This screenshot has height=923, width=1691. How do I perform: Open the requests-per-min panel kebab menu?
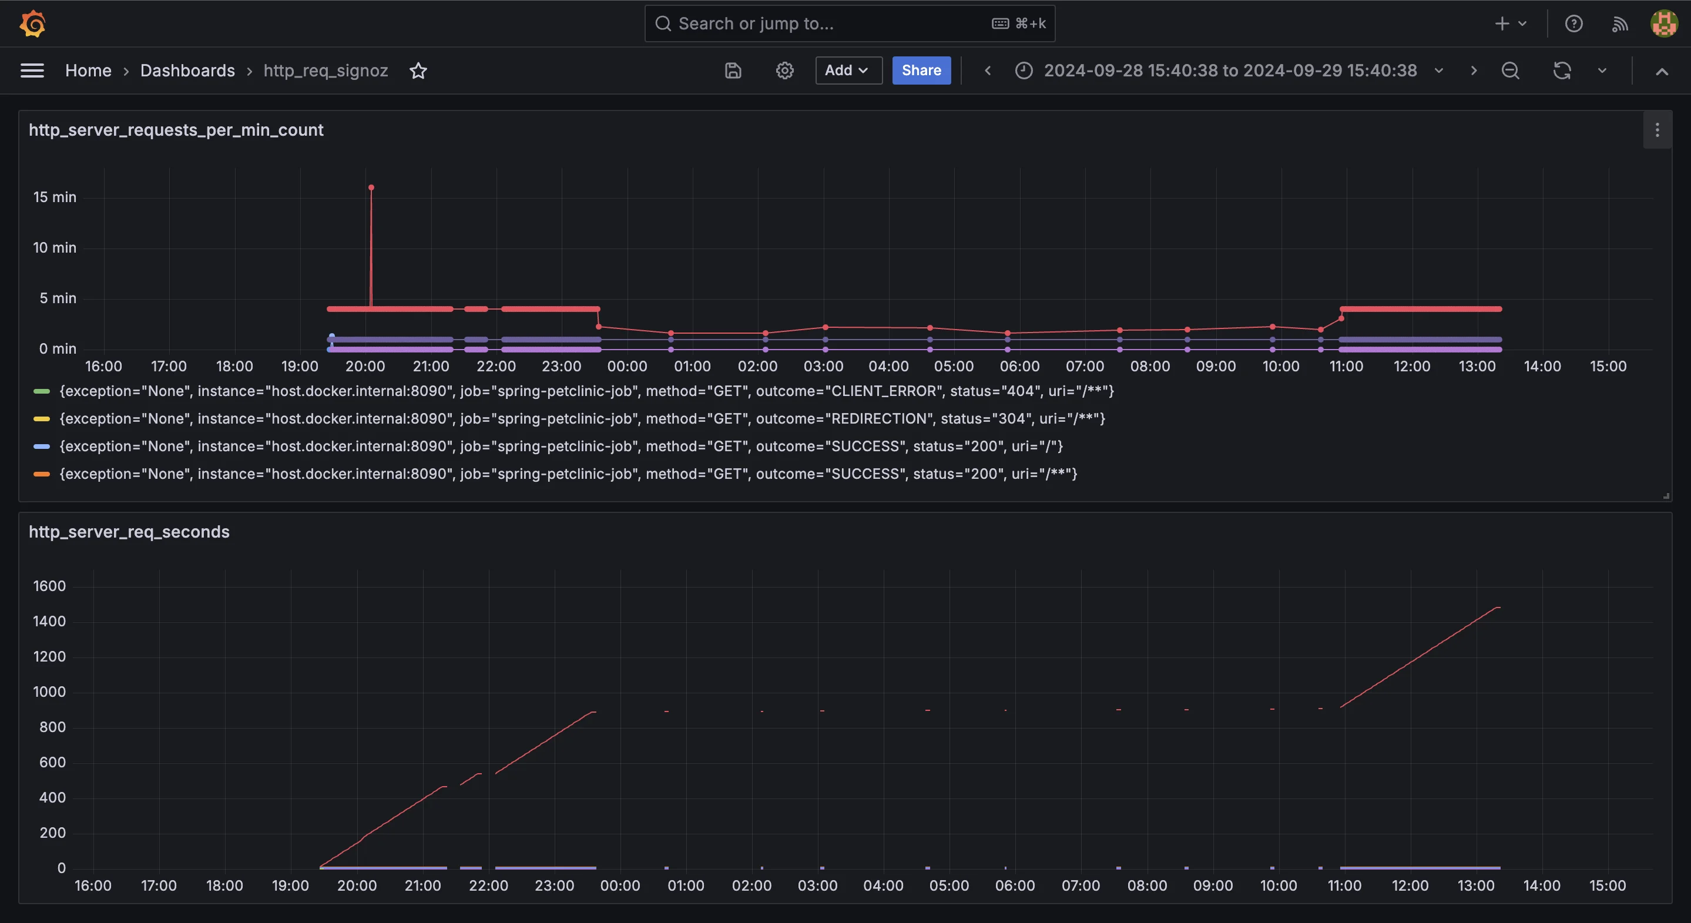point(1657,130)
